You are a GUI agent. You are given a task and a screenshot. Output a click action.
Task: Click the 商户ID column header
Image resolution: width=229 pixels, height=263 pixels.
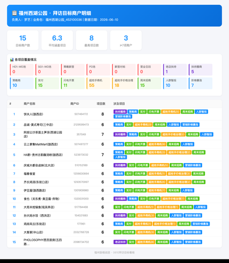75,104
